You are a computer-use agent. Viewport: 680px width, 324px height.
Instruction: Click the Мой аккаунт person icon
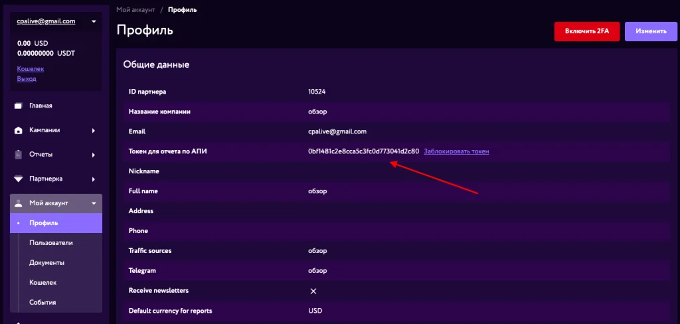18,203
